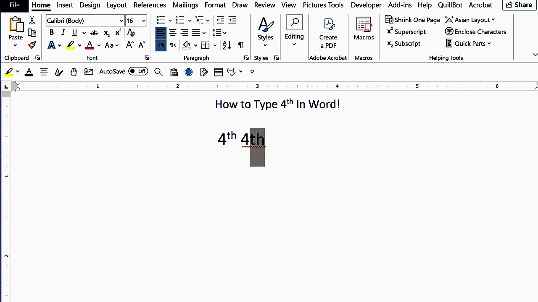Screen dimensions: 538x302
Task: Click Shrink One Page button
Action: tap(413, 20)
